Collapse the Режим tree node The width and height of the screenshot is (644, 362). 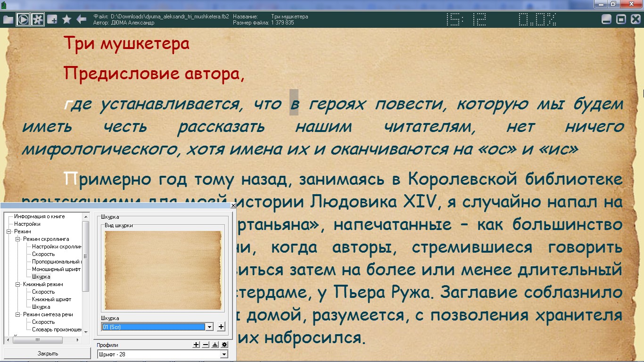coord(9,231)
